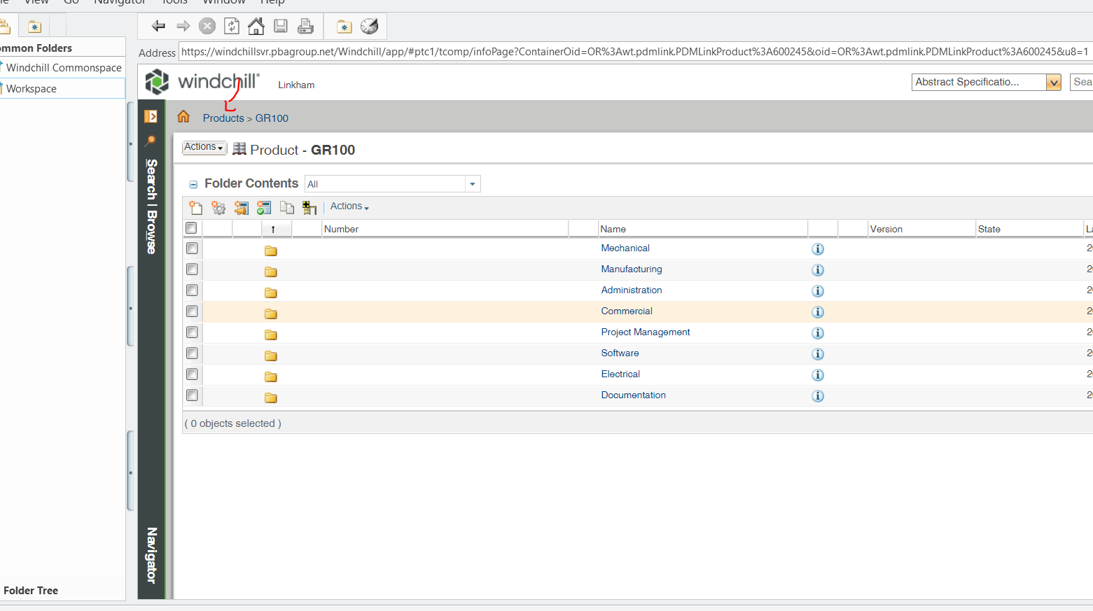Screen dimensions: 1093x611
Task: Open info for the Mechanical folder
Action: point(817,249)
